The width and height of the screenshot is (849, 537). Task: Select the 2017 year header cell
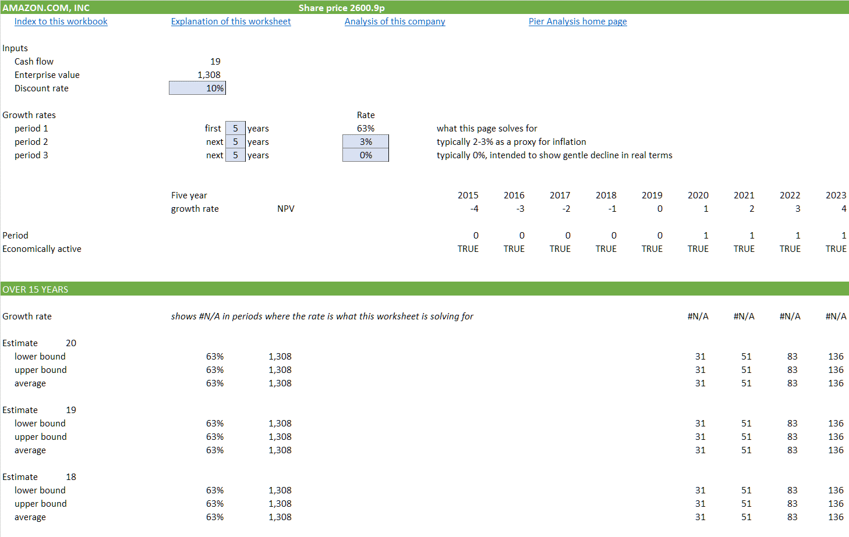[x=560, y=195]
